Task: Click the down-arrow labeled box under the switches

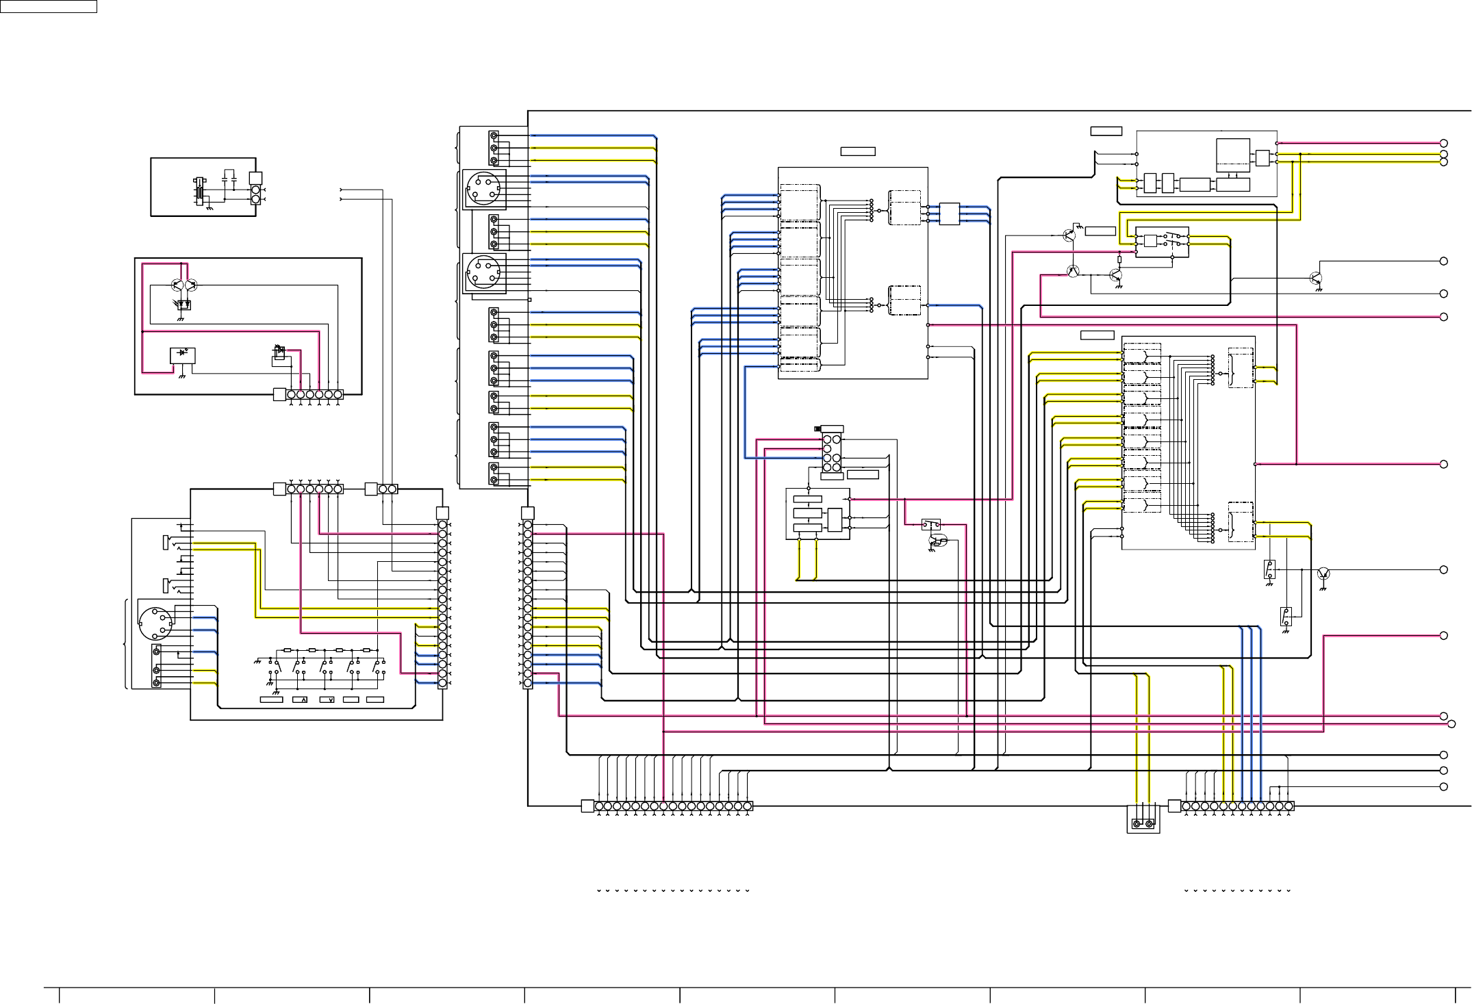Action: (327, 699)
